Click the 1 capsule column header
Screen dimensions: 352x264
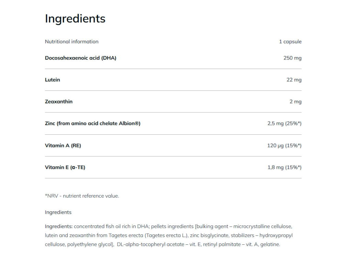click(290, 42)
